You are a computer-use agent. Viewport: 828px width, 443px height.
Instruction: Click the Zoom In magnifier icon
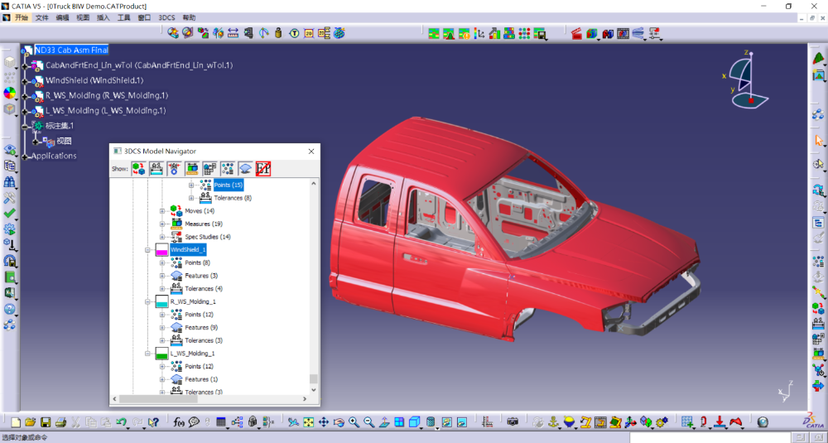pos(354,421)
